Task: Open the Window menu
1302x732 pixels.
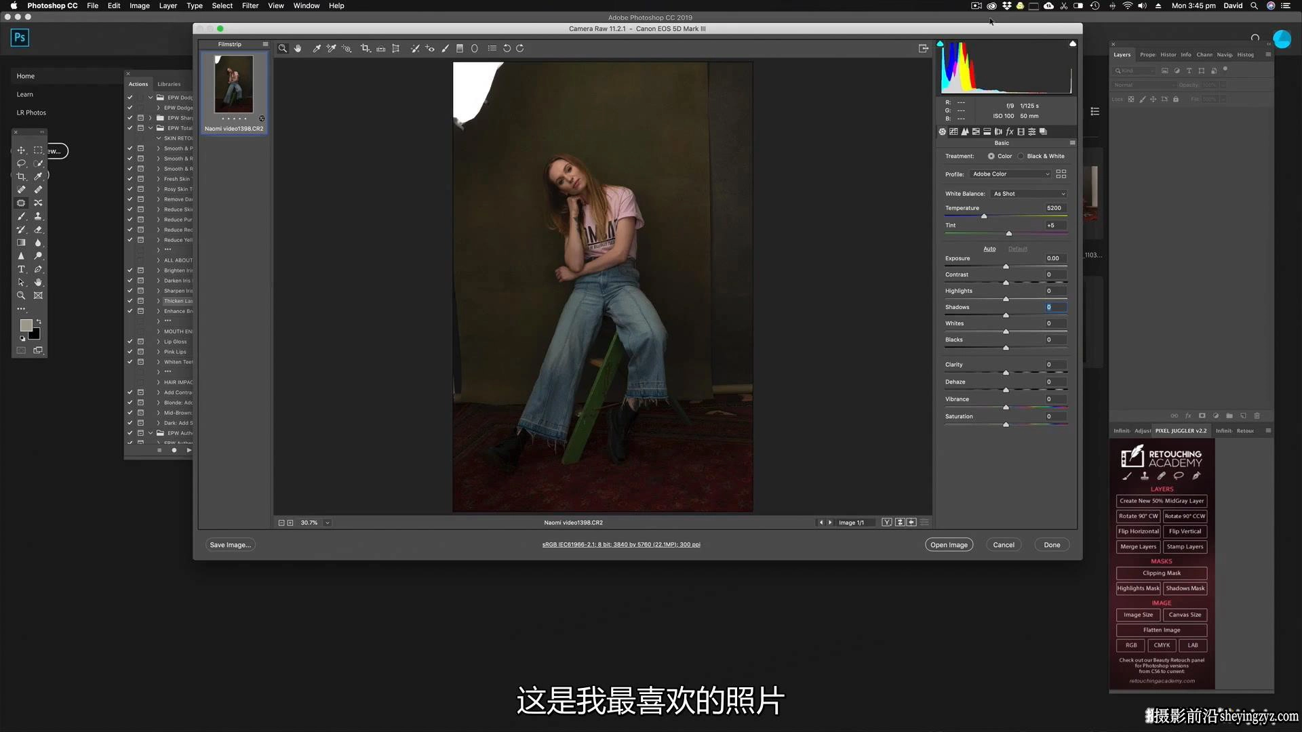Action: pyautogui.click(x=307, y=5)
